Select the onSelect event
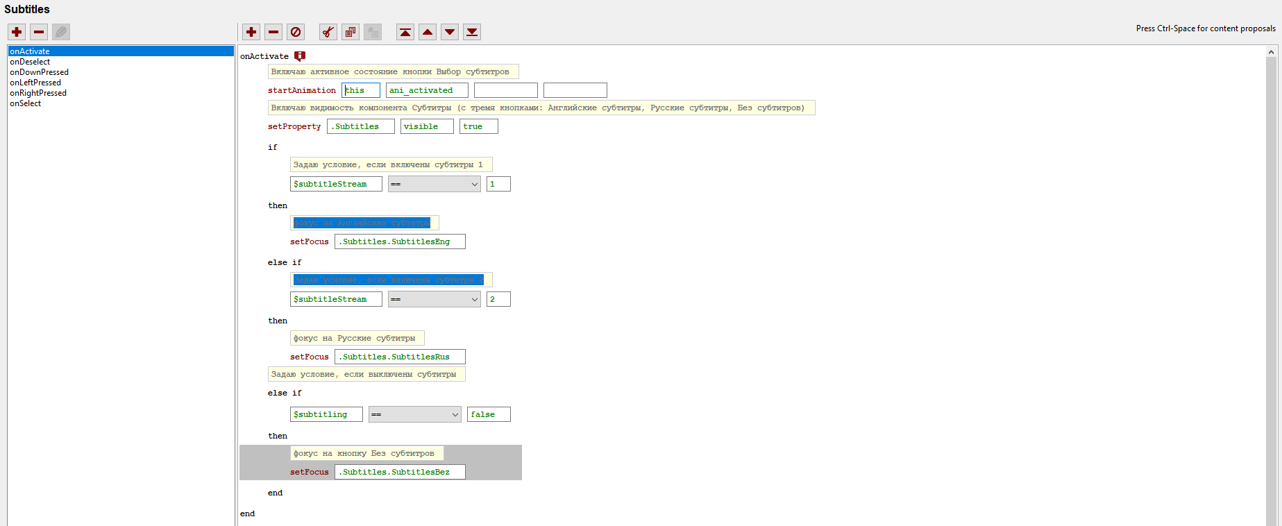 point(25,103)
